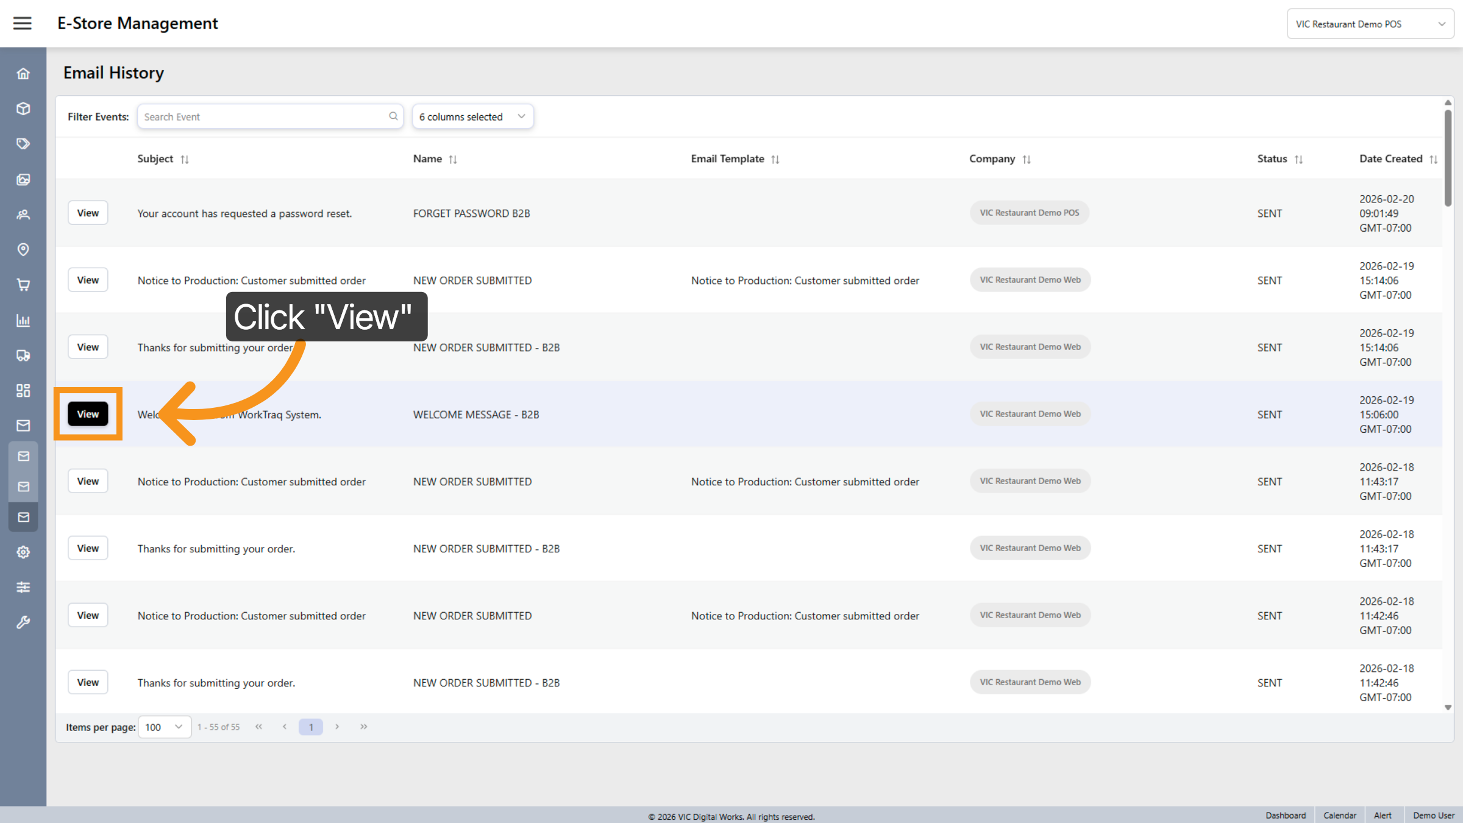
Task: Click the shipping truck icon in sidebar
Action: point(23,355)
